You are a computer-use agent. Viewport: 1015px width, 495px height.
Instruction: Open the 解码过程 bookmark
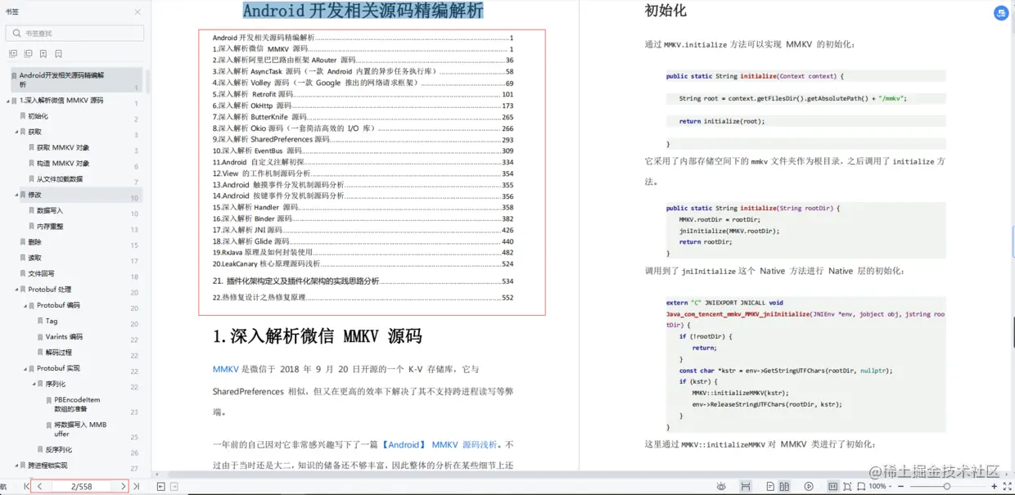58,353
